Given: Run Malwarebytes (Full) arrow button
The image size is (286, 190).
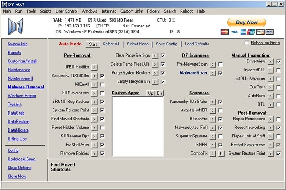Looking at the screenshot, I should tap(213, 128).
